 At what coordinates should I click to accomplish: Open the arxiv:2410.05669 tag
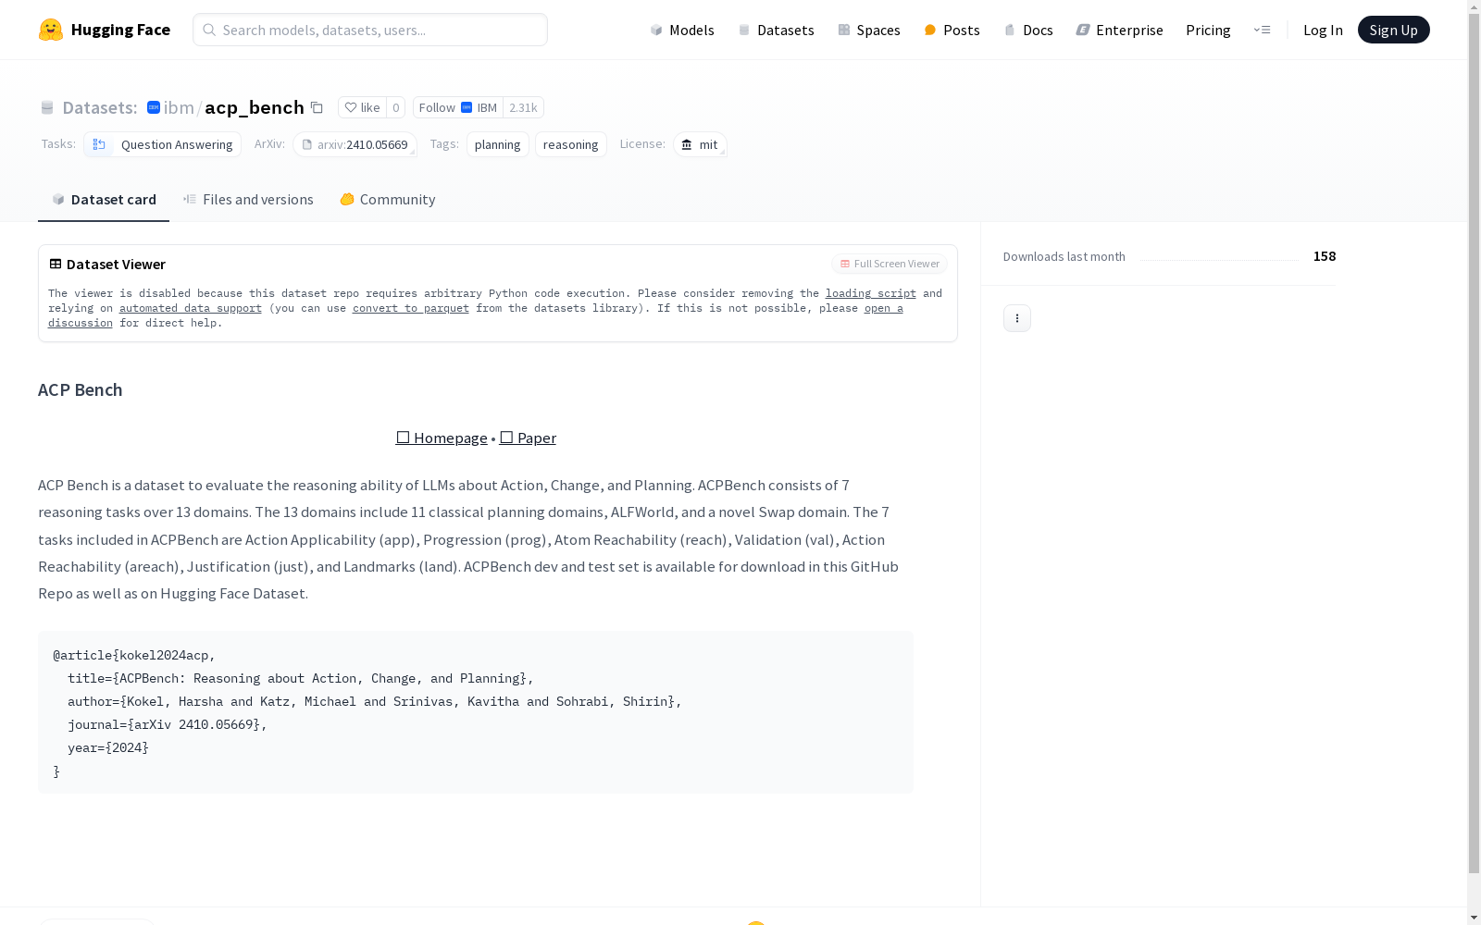355,144
